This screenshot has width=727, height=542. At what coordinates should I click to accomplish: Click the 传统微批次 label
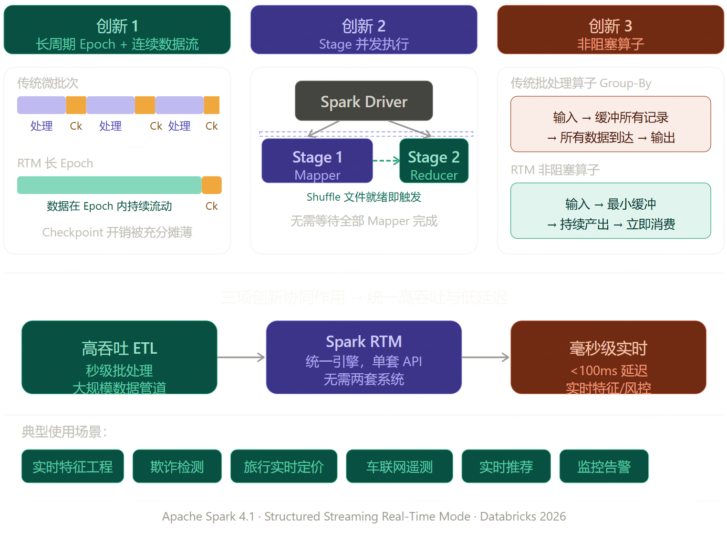coord(48,83)
